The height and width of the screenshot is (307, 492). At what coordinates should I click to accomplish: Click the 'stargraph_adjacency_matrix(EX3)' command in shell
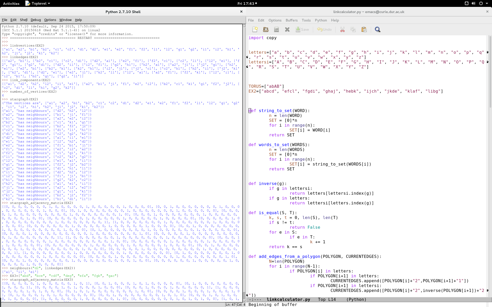click(42, 280)
